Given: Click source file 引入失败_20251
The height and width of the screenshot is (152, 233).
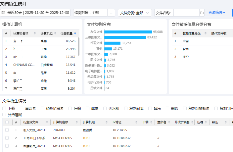Looking at the screenshot, I should (x=35, y=130).
